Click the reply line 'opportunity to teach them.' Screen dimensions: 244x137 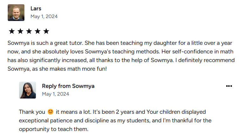pos(54,129)
